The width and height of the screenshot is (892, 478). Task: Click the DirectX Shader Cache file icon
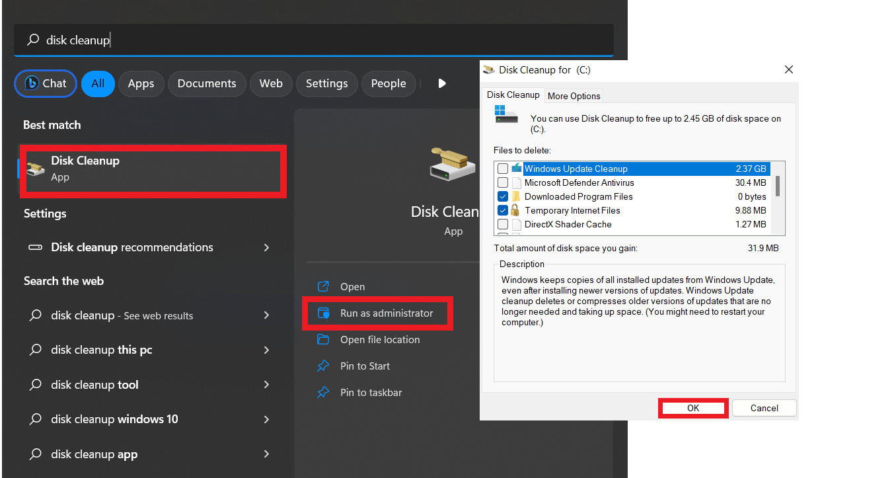(x=517, y=224)
